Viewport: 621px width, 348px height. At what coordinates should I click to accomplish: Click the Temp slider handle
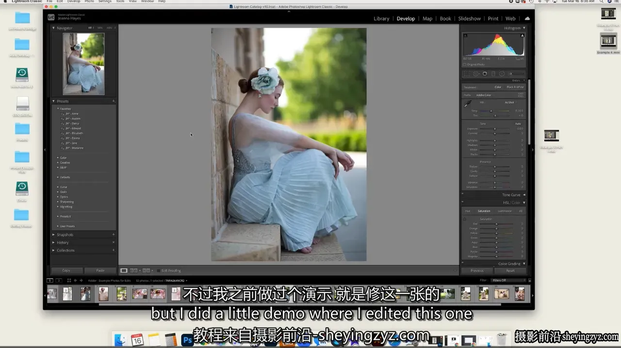[x=491, y=111]
